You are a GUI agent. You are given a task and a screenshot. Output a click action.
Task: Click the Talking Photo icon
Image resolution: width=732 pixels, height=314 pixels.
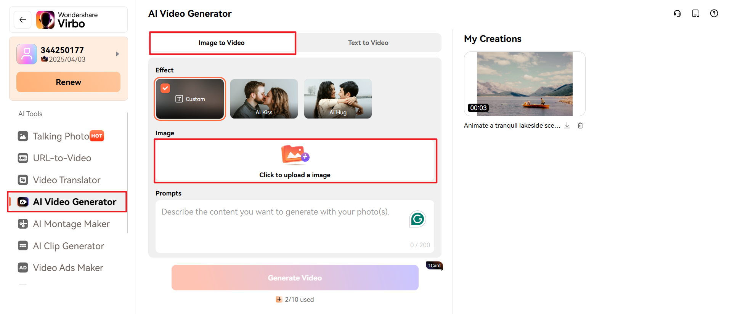pos(23,136)
